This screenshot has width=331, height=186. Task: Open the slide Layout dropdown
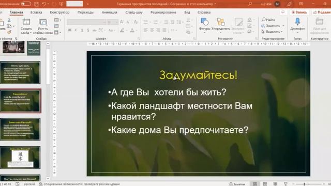click(57, 20)
